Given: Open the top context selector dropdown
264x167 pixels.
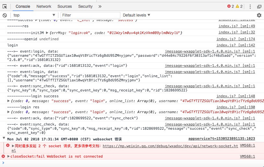Looking at the screenshot, I should pyautogui.click(x=34, y=15).
